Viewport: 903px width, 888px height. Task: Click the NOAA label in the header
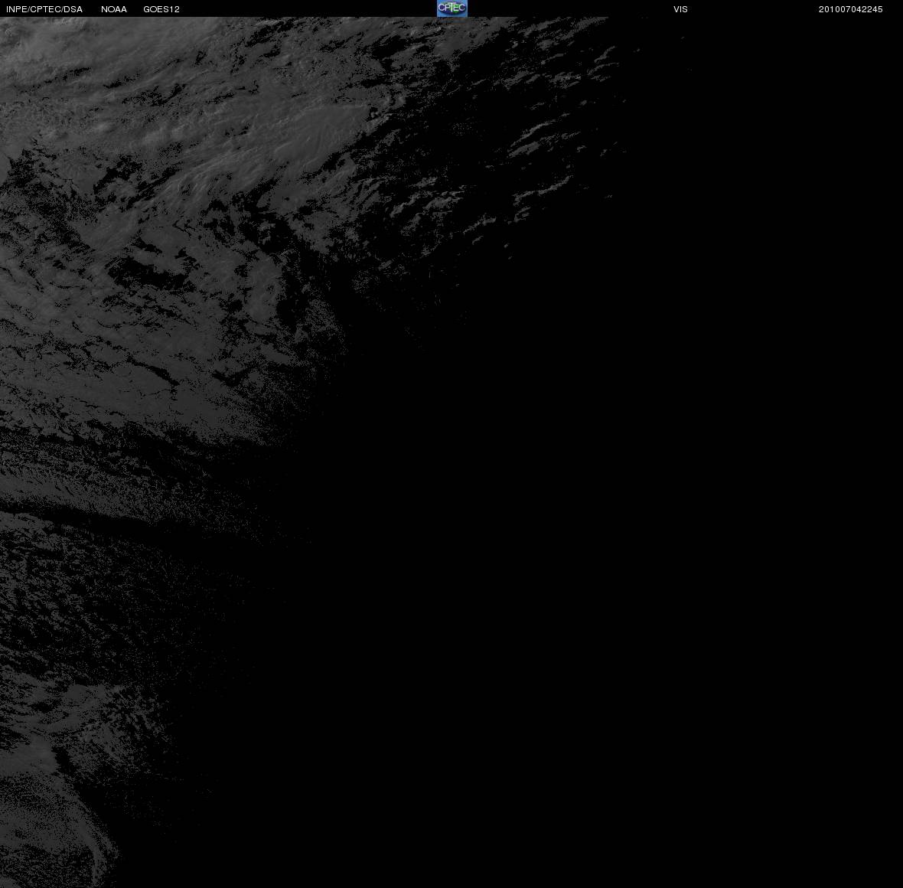pyautogui.click(x=114, y=9)
